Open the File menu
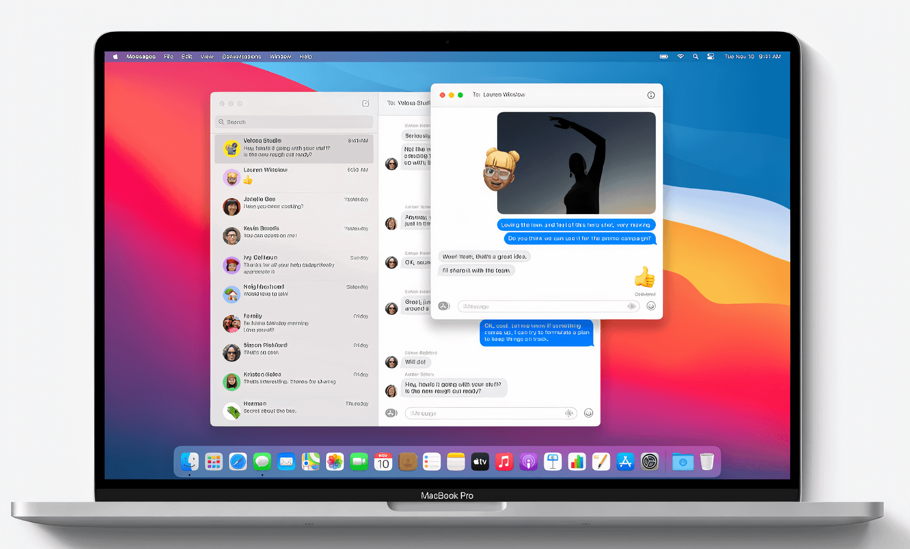Image resolution: width=910 pixels, height=549 pixels. click(169, 57)
